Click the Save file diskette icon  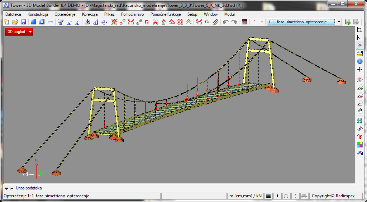(23, 22)
